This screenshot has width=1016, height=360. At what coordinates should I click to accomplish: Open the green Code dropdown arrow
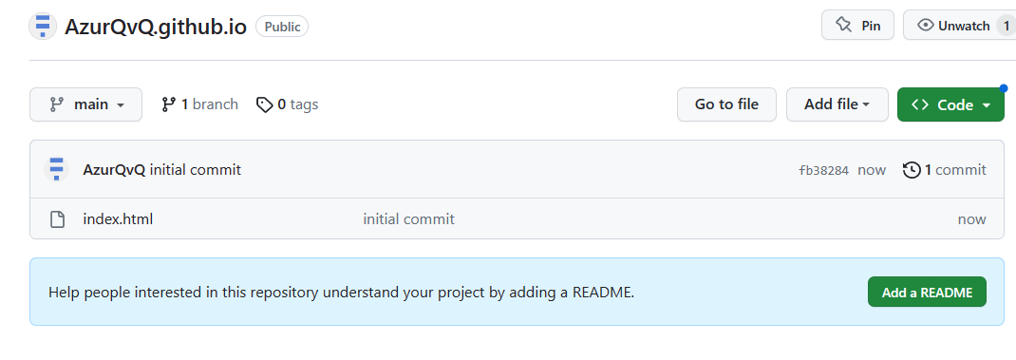(x=987, y=105)
